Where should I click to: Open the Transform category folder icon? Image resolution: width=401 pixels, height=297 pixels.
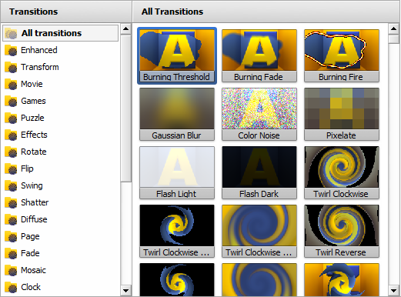point(11,67)
